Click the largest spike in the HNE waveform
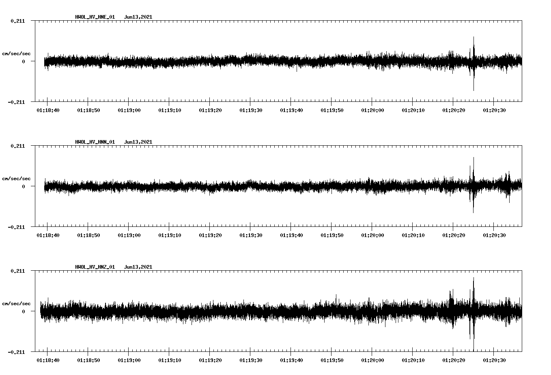The image size is (551, 375). click(474, 63)
